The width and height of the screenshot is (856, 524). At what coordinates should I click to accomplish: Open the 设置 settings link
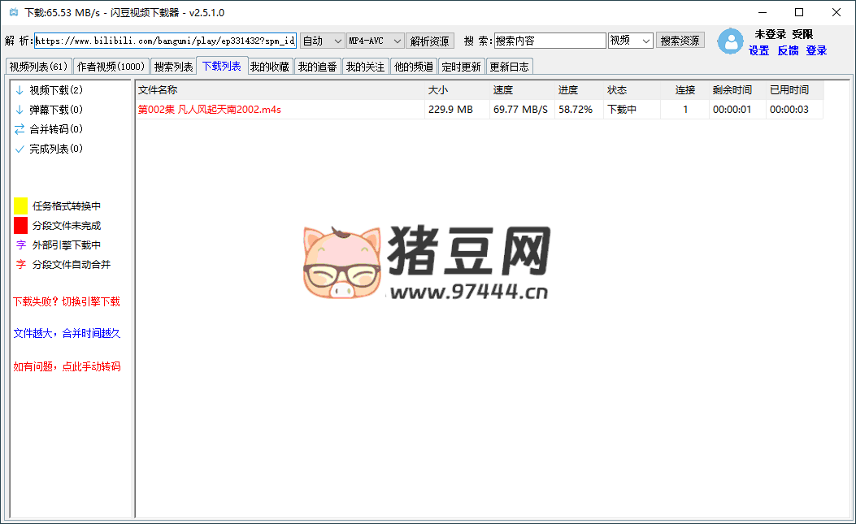point(758,50)
